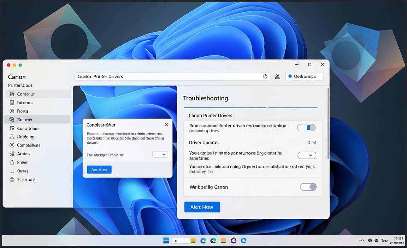Screen dimensions: 407x248
Task: Click the red macOS-style close dot
Action: 8,65
